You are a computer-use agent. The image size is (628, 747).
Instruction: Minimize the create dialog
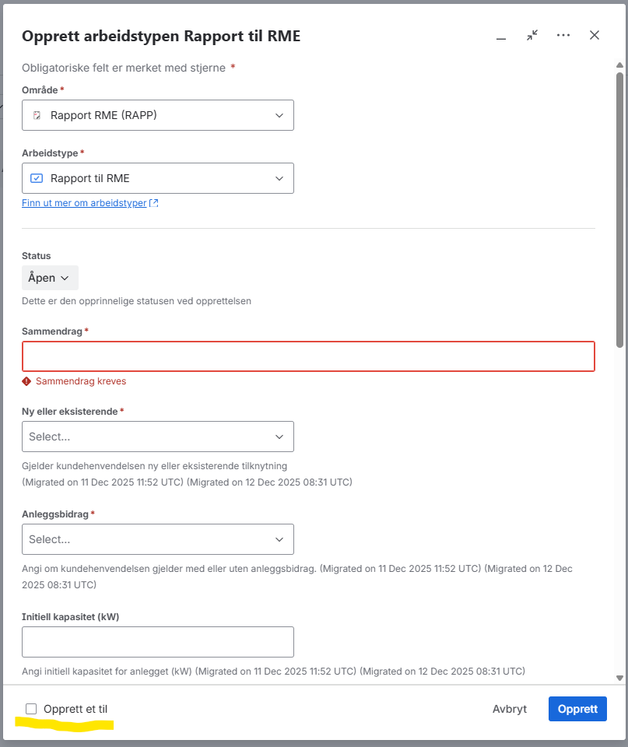coord(501,36)
